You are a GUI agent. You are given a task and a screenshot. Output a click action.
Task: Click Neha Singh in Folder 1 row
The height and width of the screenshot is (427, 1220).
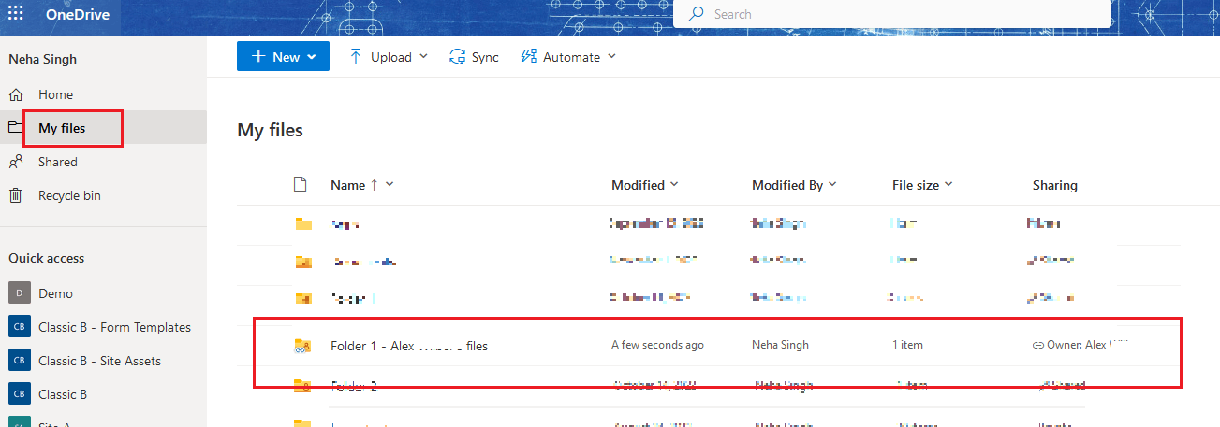coord(780,345)
